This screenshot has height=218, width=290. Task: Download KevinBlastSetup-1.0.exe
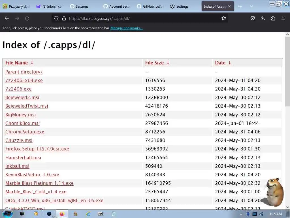pos(32,175)
